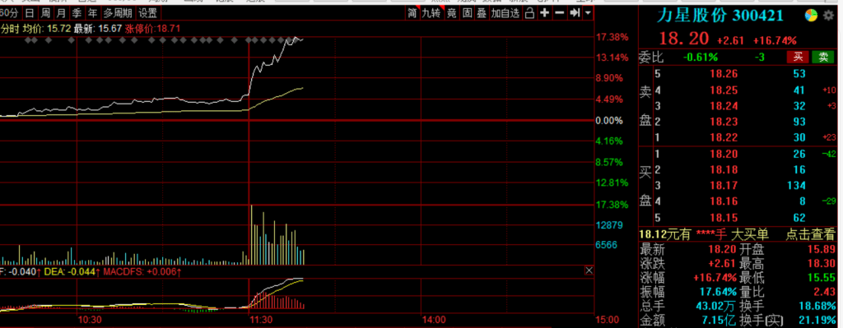Click the red 买 buy button
The image size is (843, 328).
click(x=798, y=58)
